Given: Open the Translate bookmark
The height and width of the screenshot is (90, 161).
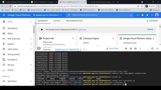Looking at the screenshot, I should click(6, 10).
